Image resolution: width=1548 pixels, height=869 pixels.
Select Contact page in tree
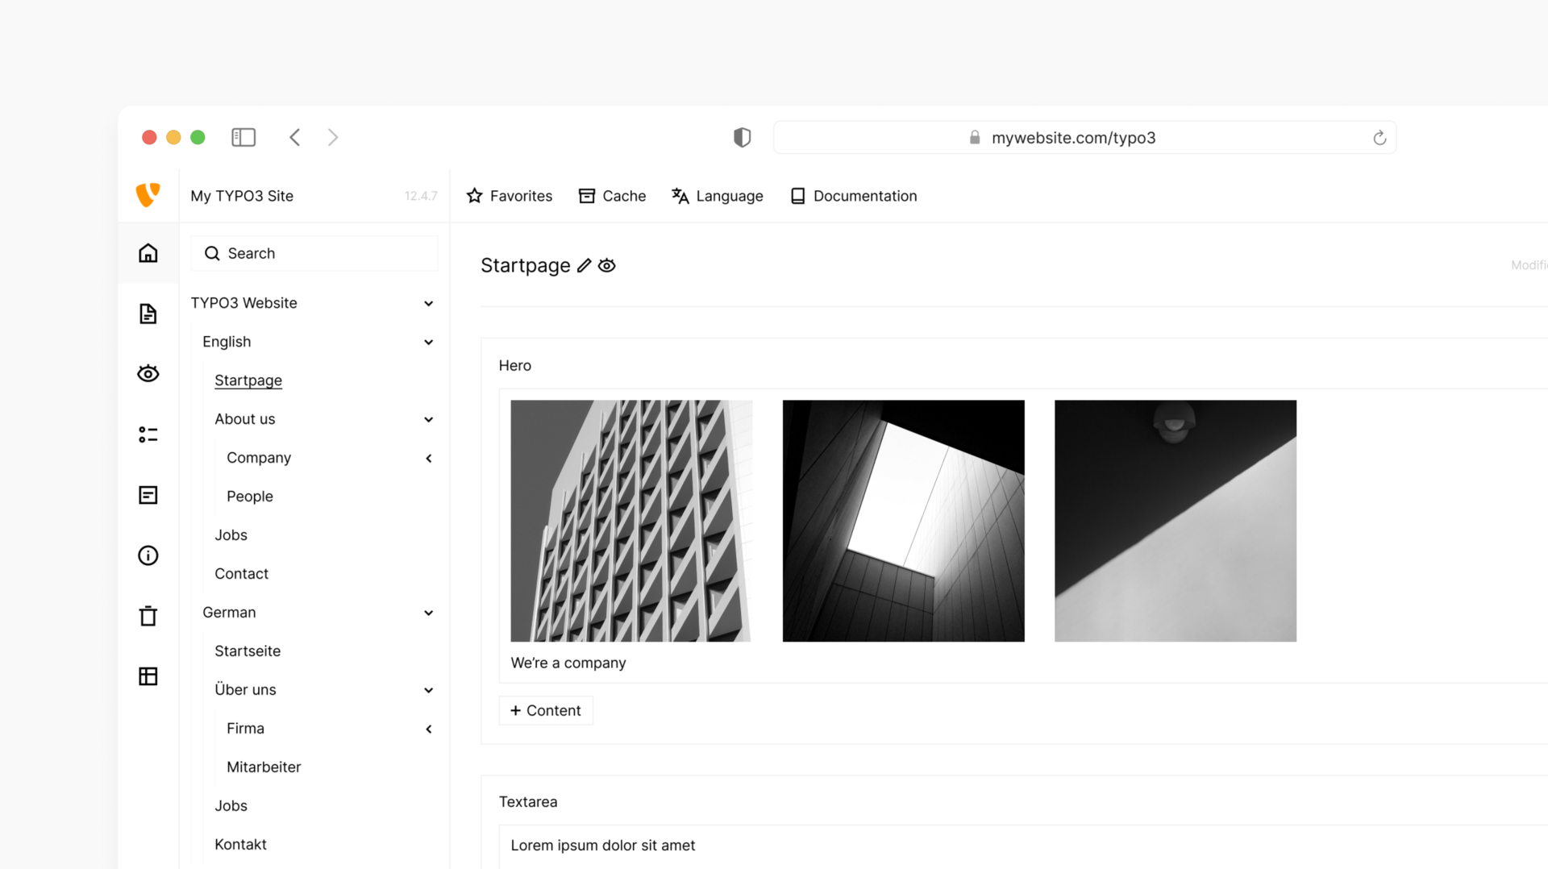[x=241, y=574]
